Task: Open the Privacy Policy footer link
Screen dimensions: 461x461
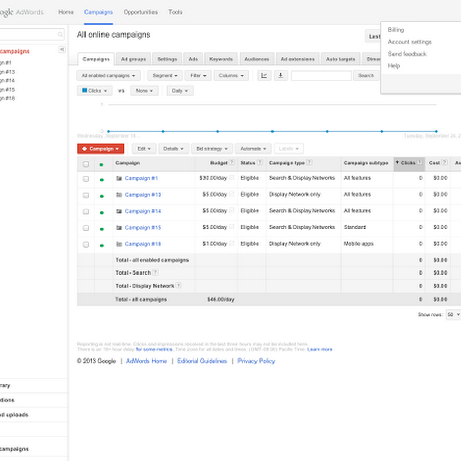Action: coord(256,361)
